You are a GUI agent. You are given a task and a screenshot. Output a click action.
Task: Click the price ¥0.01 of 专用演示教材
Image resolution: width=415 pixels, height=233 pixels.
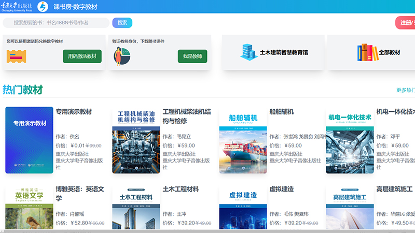[x=77, y=145]
